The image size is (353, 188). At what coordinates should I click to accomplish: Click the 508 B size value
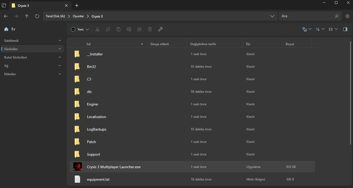[x=290, y=179]
